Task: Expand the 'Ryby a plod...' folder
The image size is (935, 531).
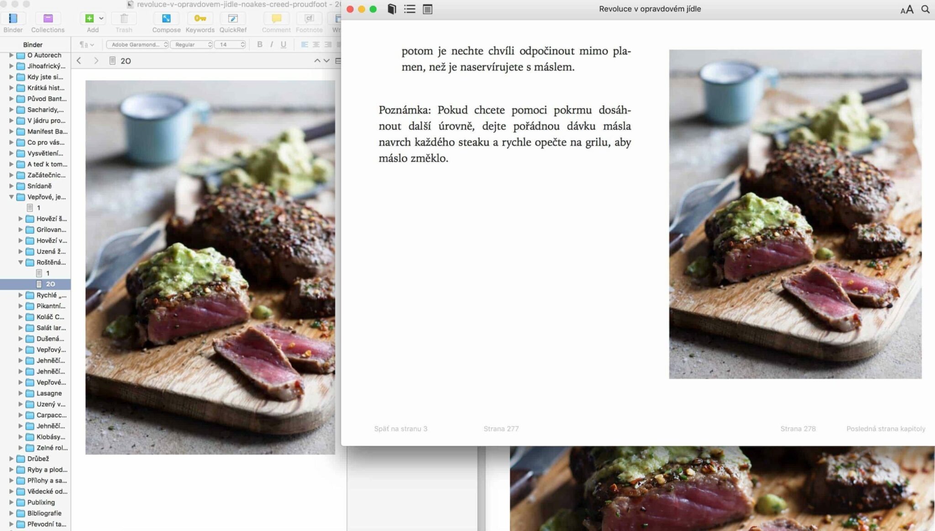Action: point(11,470)
